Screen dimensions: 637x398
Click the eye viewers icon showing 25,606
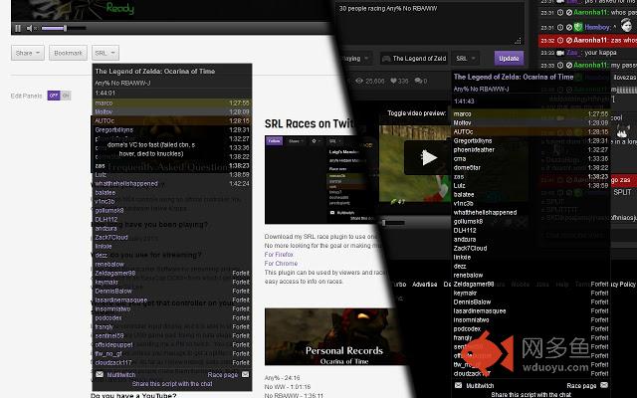pos(359,81)
